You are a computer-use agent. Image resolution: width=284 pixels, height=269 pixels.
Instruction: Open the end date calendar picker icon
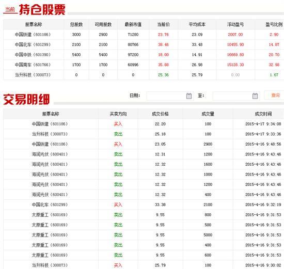pyautogui.click(x=255, y=96)
